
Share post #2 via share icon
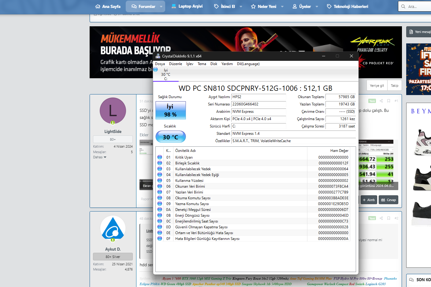[x=381, y=218]
